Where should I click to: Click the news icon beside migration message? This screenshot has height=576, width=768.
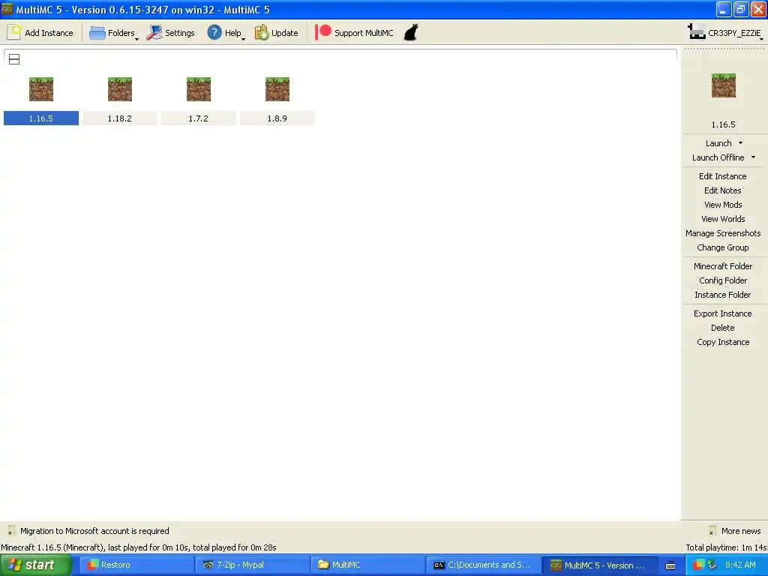coord(11,530)
